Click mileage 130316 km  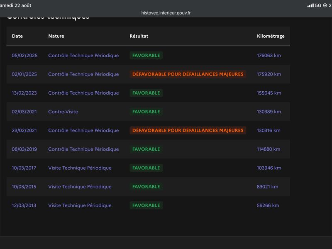(x=269, y=130)
